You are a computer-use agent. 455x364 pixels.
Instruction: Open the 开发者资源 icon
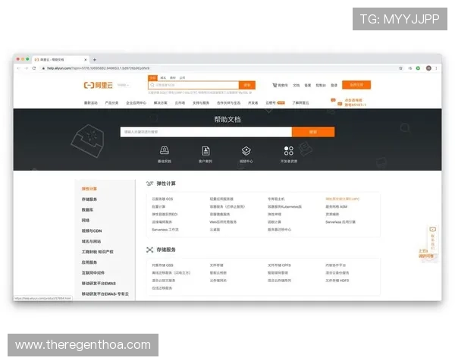tap(288, 152)
